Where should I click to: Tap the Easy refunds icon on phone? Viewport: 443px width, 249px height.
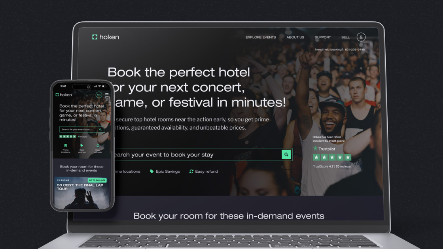[x=98, y=146]
